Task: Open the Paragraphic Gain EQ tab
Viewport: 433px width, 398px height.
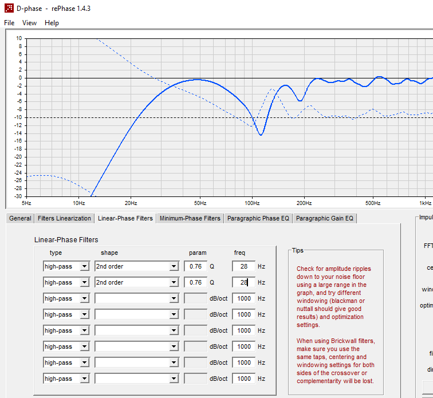Action: (x=325, y=218)
